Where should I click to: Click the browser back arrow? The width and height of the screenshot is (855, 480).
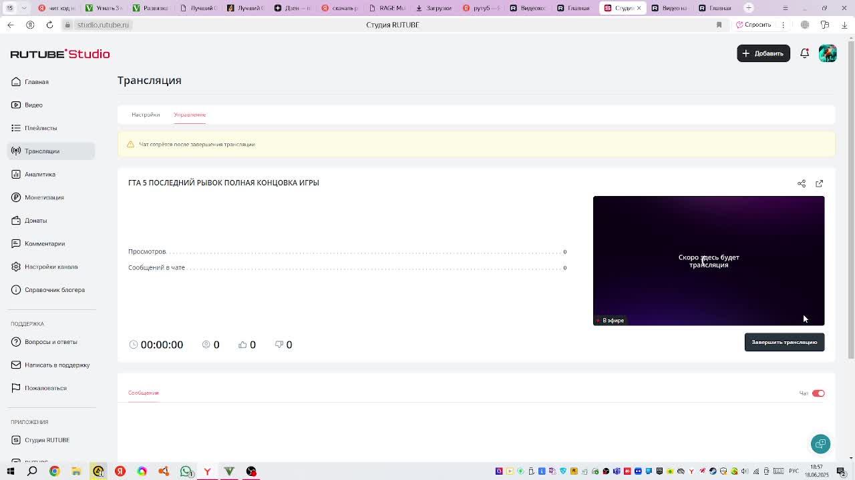(10, 25)
